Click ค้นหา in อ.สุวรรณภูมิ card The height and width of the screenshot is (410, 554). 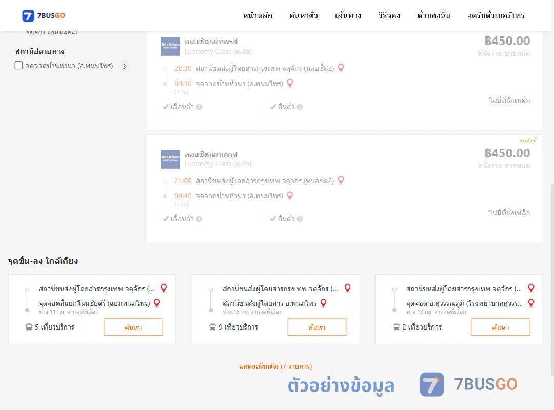pos(501,327)
